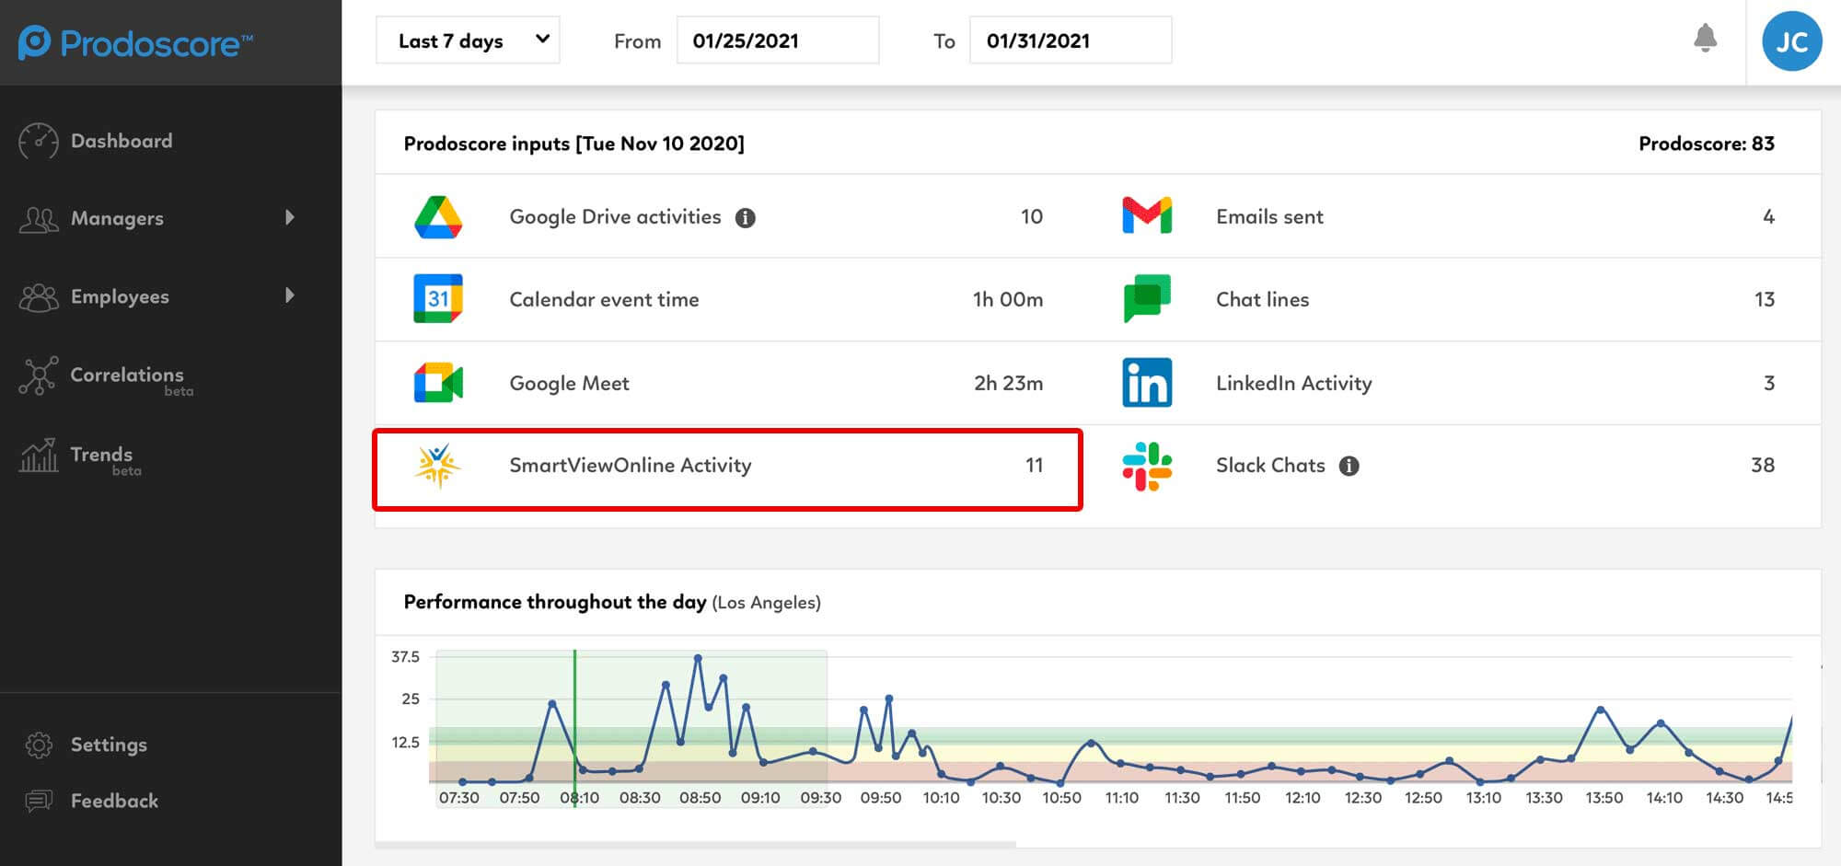This screenshot has width=1841, height=866.
Task: Click the Prodoscore inputs date heading
Action: 573,144
